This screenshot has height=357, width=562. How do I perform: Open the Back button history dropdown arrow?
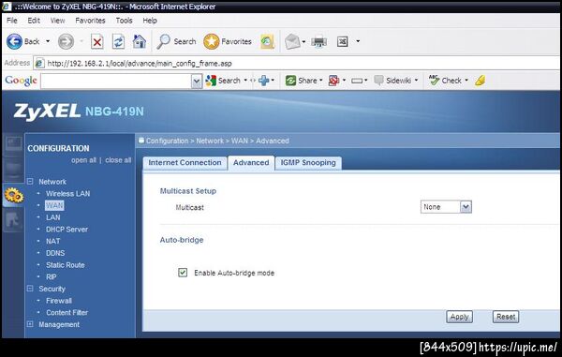click(x=48, y=41)
